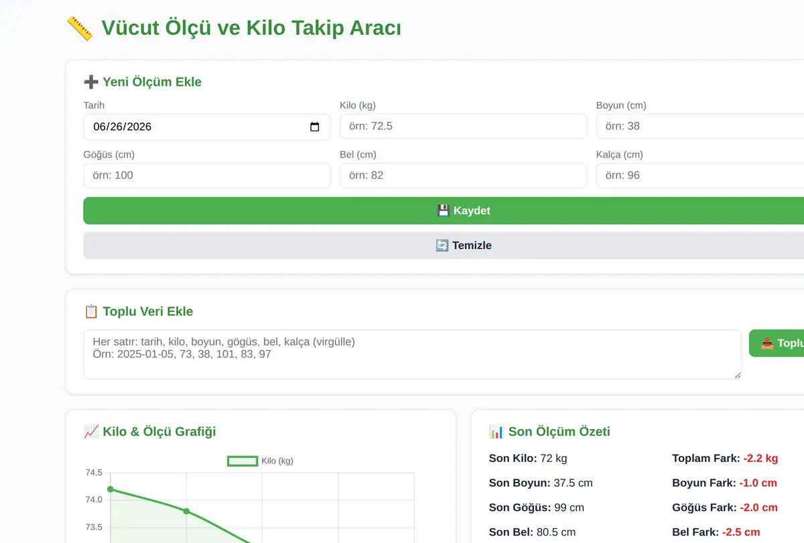Click the Tarih date input field

pos(207,127)
